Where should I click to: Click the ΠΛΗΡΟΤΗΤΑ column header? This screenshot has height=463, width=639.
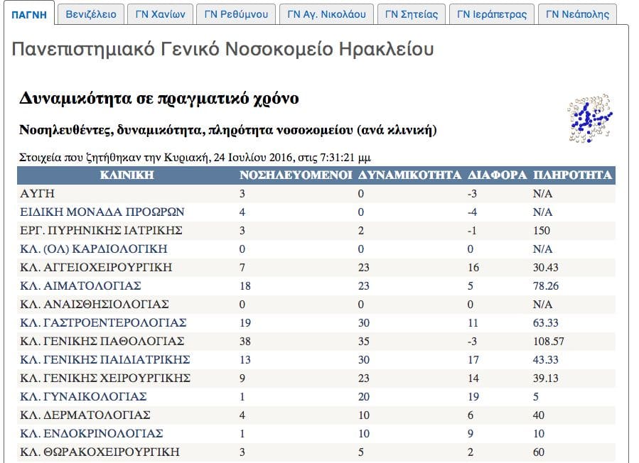572,175
